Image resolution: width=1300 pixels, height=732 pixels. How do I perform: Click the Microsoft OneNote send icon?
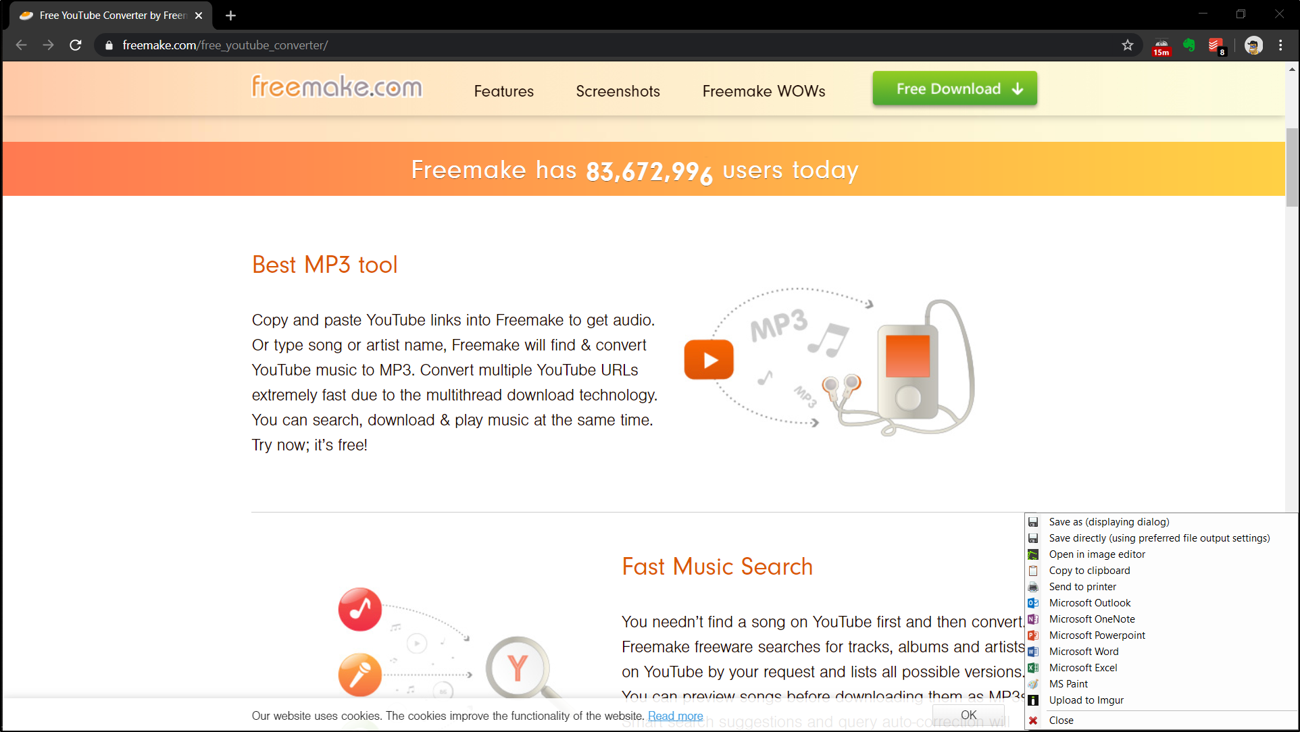tap(1034, 619)
